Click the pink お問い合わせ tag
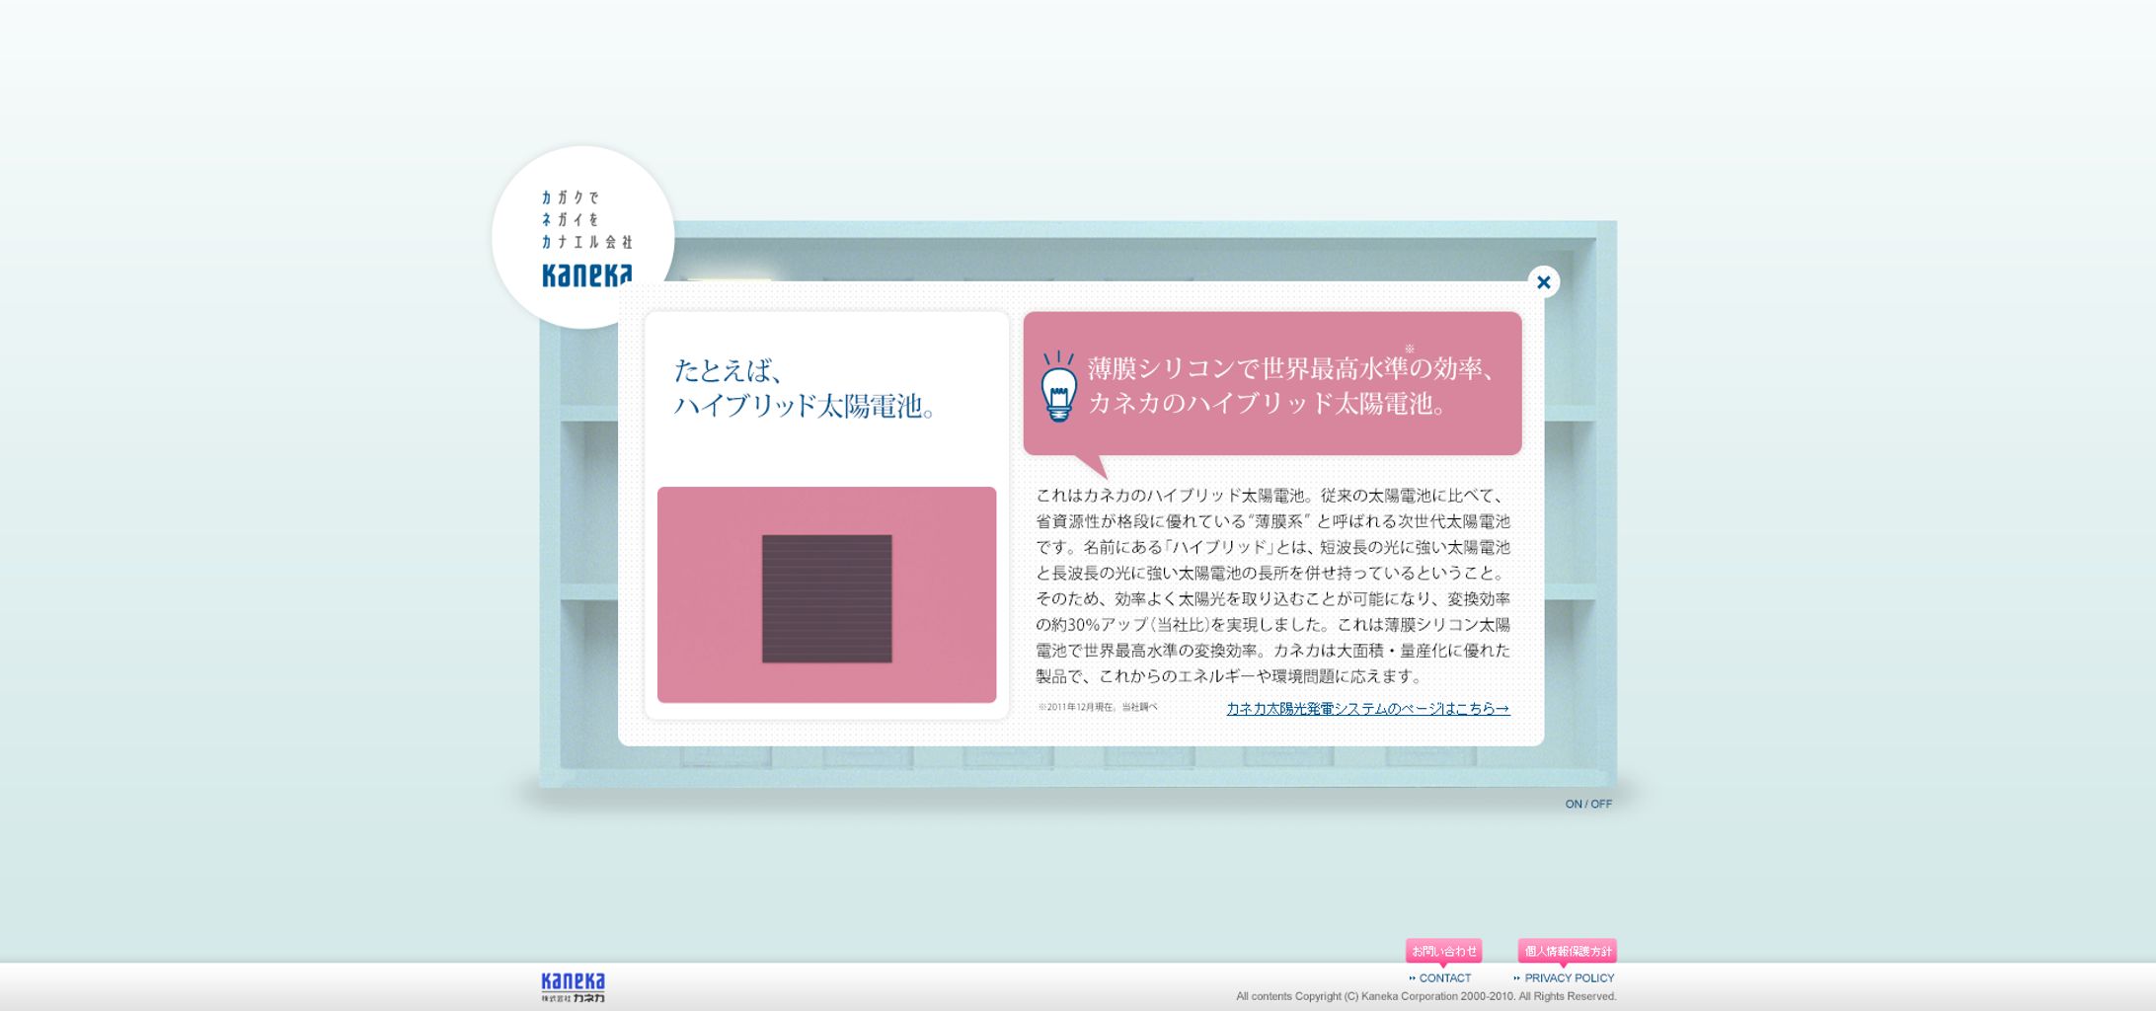 pos(1443,952)
